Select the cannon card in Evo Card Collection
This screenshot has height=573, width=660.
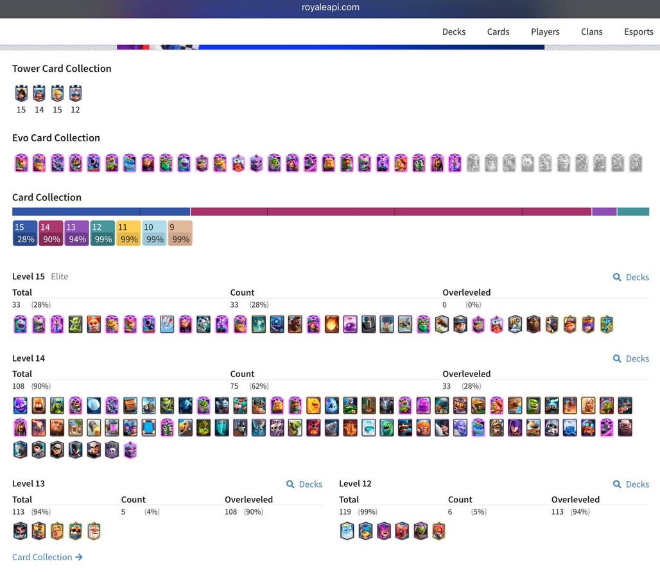pyautogui.click(x=94, y=163)
